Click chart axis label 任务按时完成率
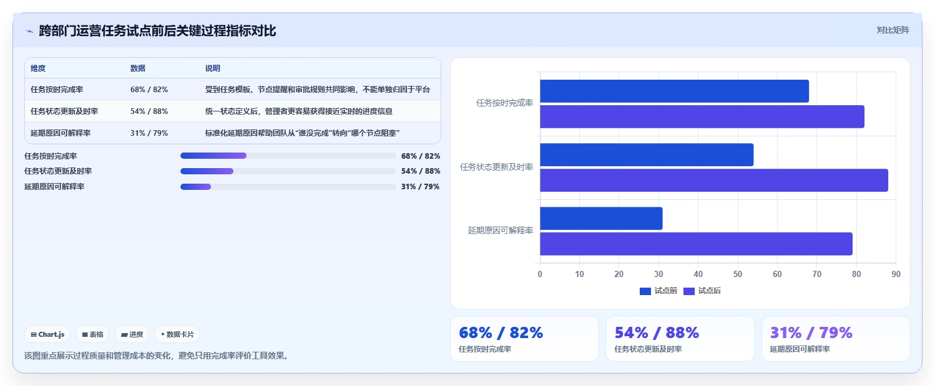The width and height of the screenshot is (935, 386). pyautogui.click(x=504, y=103)
